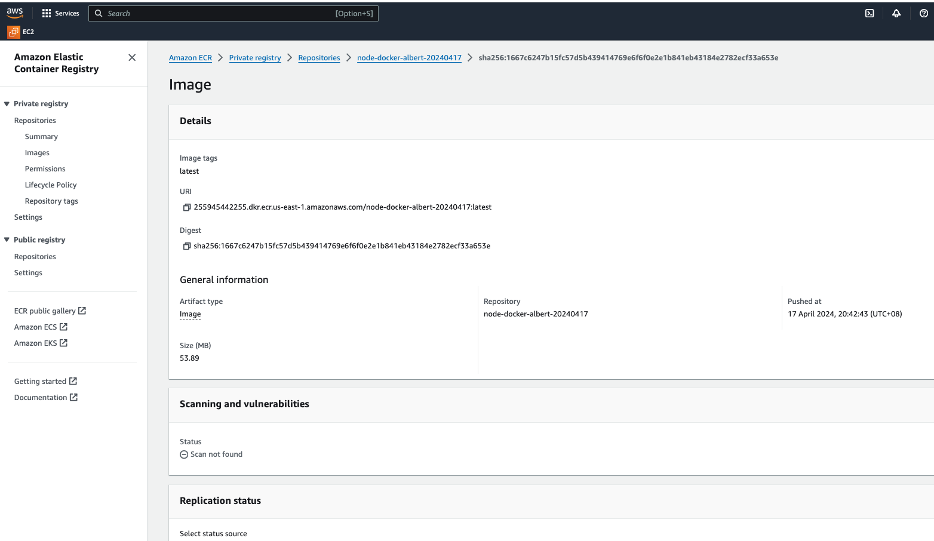
Task: Copy the sha256 digest value
Action: point(186,246)
